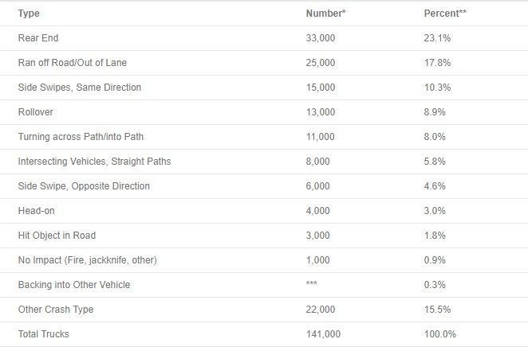
Task: Select Ran off Road/Out of Lane row
Action: click(264, 63)
